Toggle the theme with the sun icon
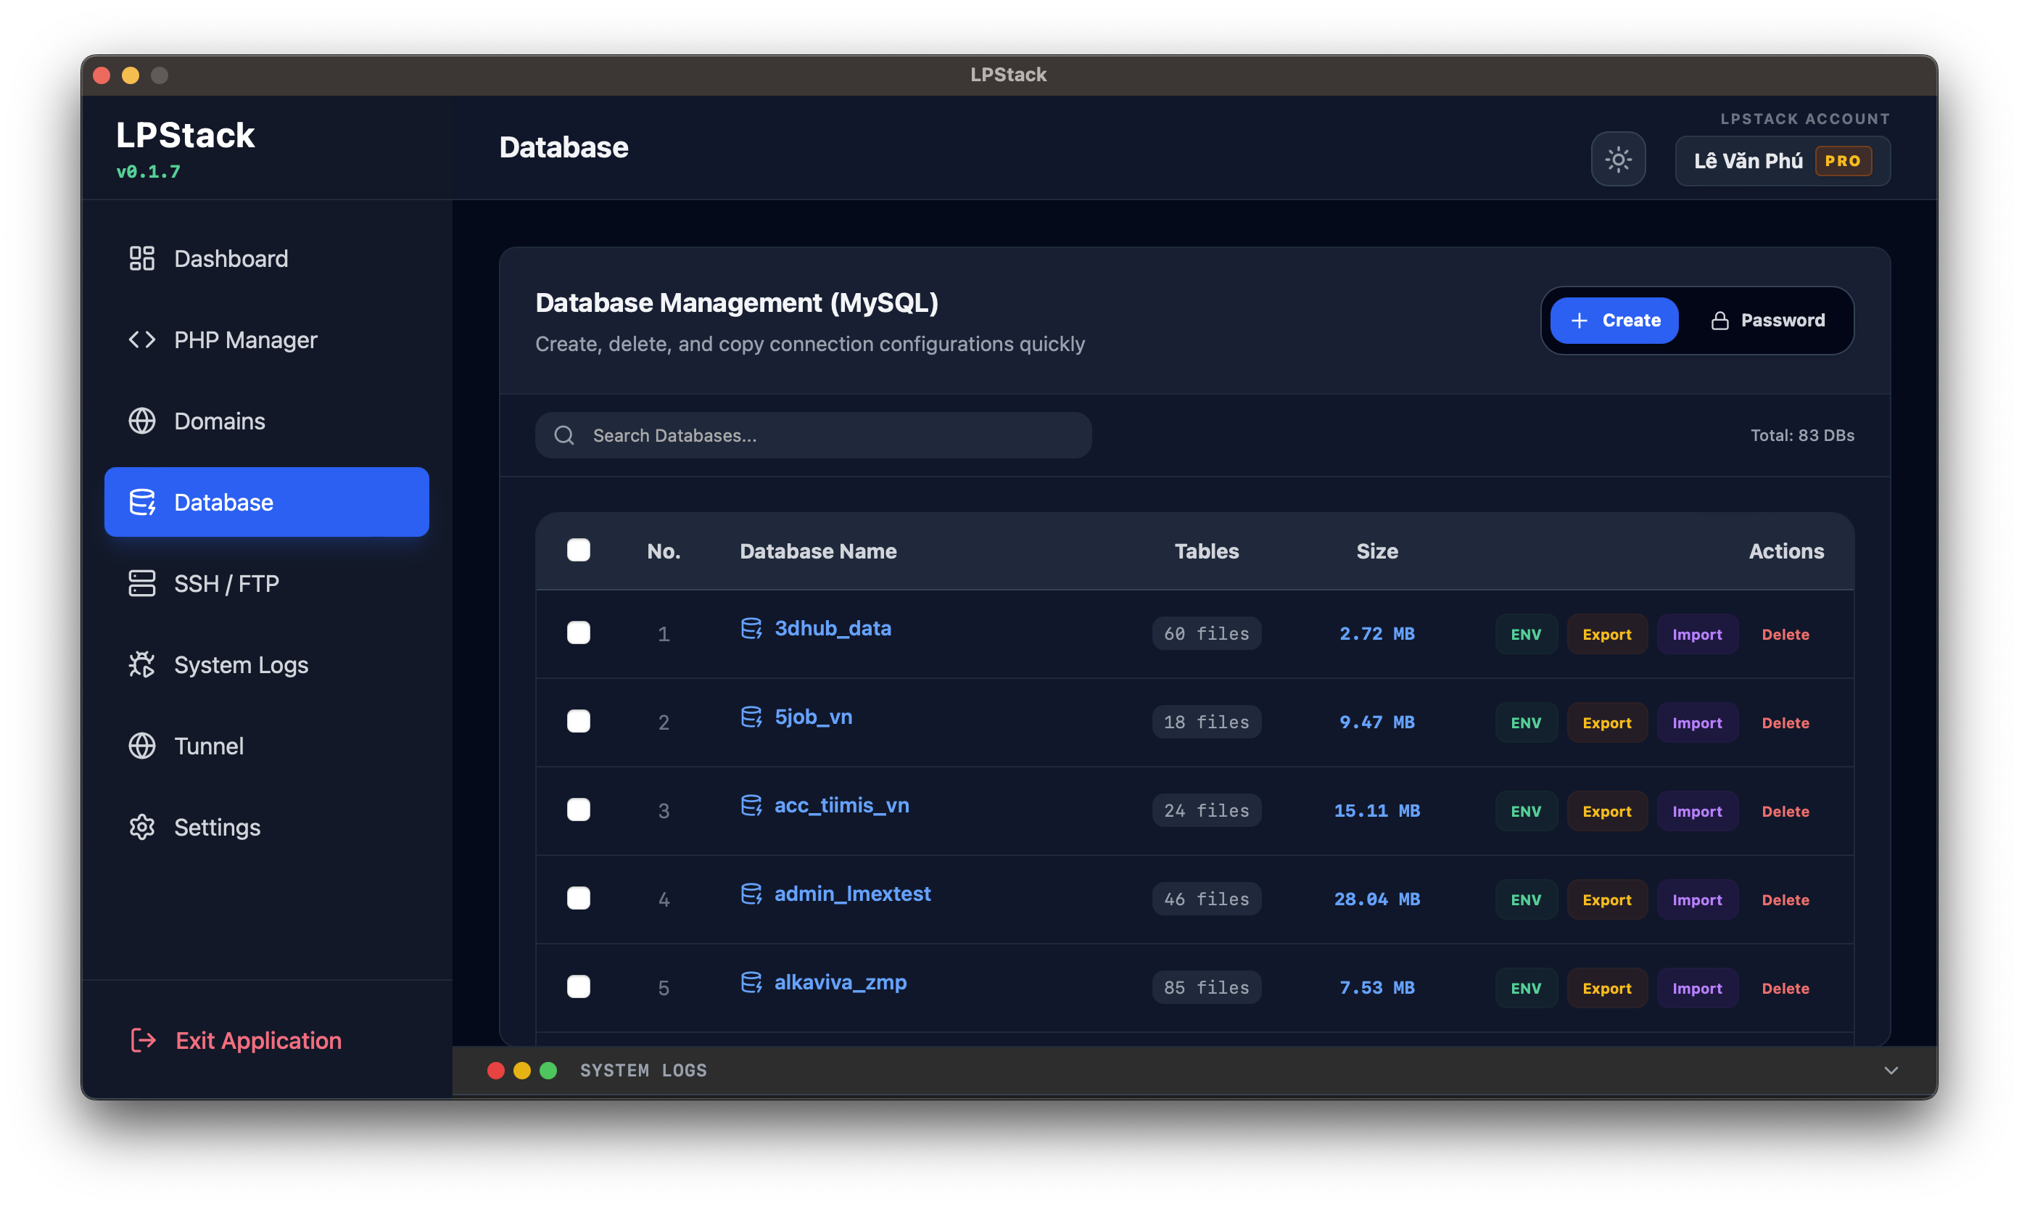 pos(1617,160)
